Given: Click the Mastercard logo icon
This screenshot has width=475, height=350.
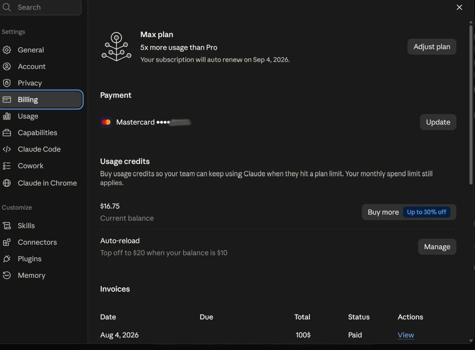Looking at the screenshot, I should [106, 122].
